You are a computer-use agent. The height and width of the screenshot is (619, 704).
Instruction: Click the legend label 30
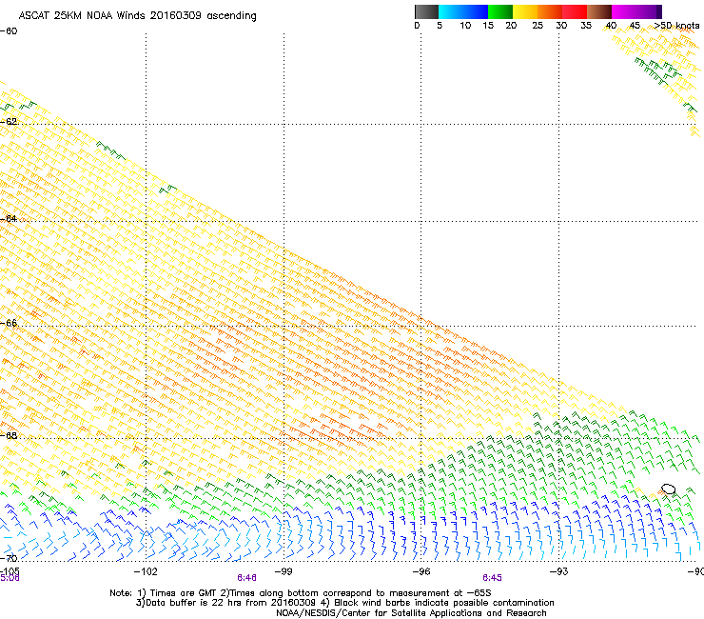click(x=561, y=26)
